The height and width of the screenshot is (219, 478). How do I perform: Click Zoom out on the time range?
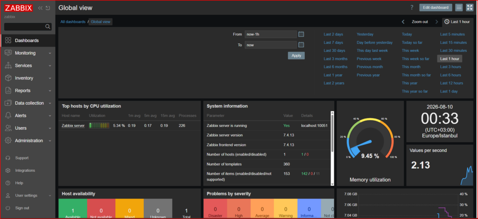tap(420, 21)
